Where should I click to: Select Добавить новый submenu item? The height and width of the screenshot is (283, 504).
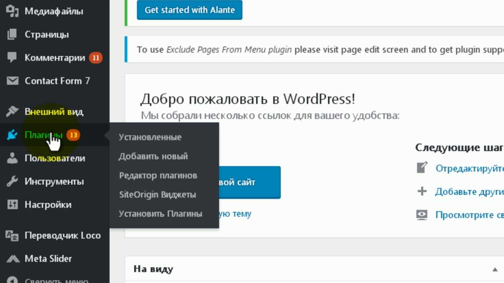click(153, 156)
